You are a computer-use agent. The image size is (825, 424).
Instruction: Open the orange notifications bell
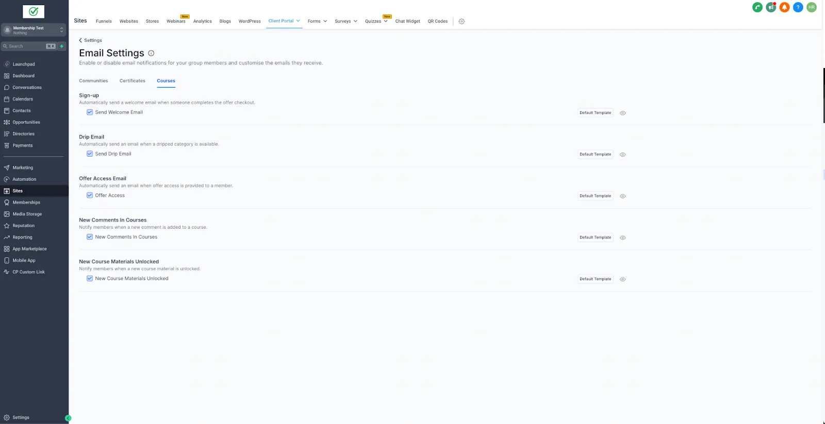(784, 7)
